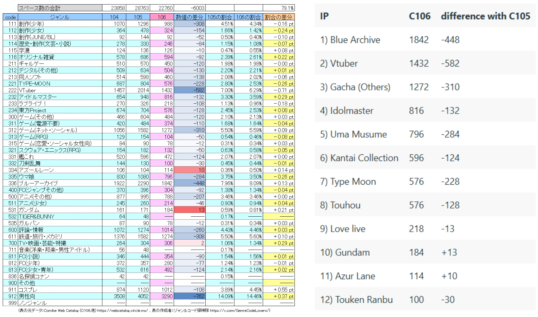The width and height of the screenshot is (538, 317).
Task: Select the Blue Archive ranking row
Action: 425,40
